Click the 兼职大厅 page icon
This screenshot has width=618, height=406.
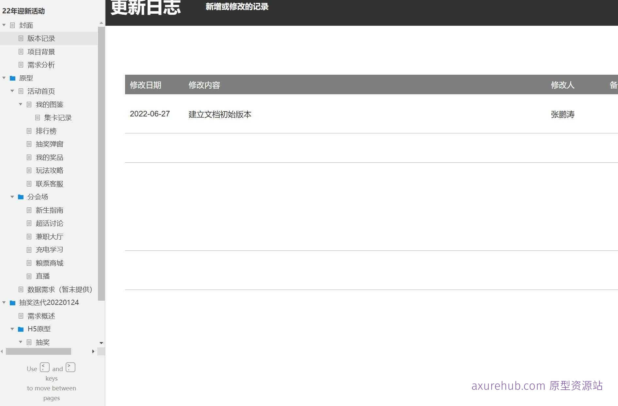tap(29, 236)
